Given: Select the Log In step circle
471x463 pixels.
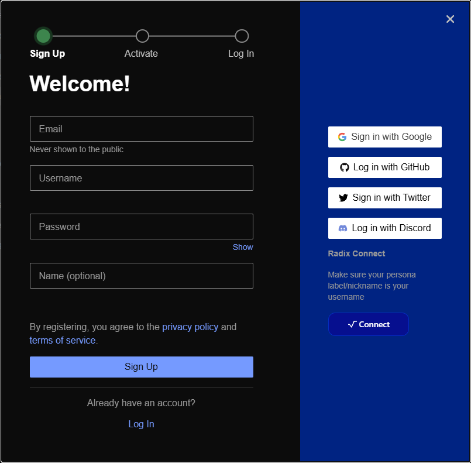Looking at the screenshot, I should 241,36.
